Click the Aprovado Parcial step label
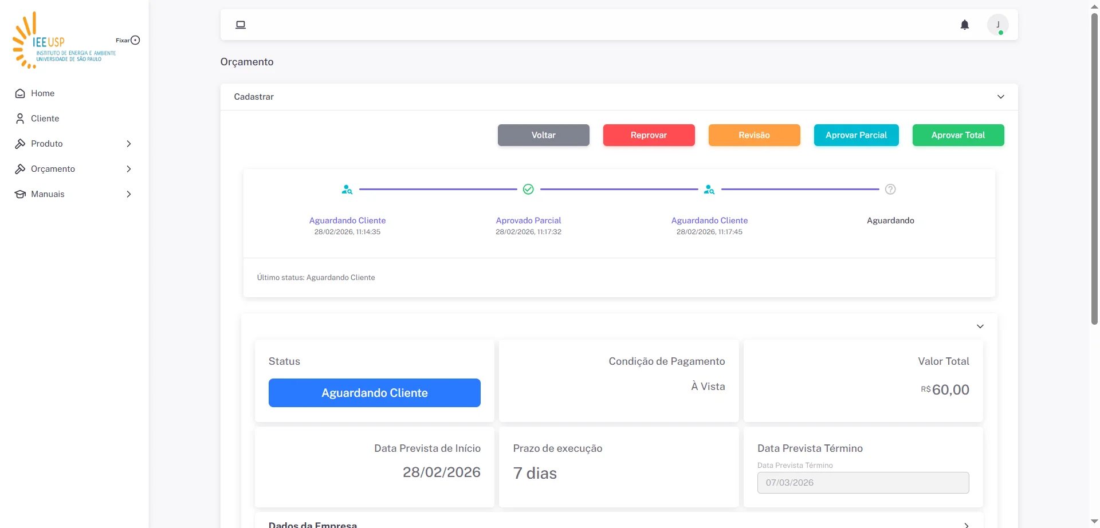The width and height of the screenshot is (1100, 528). (528, 220)
